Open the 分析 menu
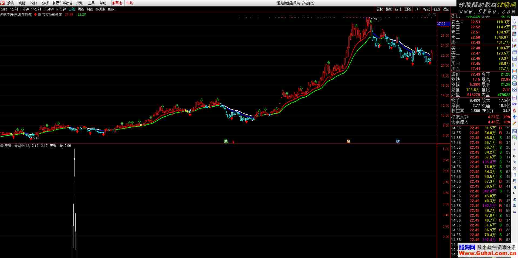 (x=45, y=3)
